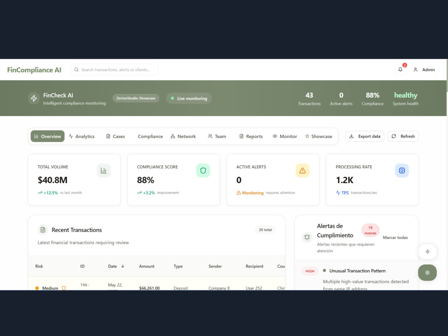Click the Amount column header
Screen dimensions: 448x336
[x=146, y=266]
